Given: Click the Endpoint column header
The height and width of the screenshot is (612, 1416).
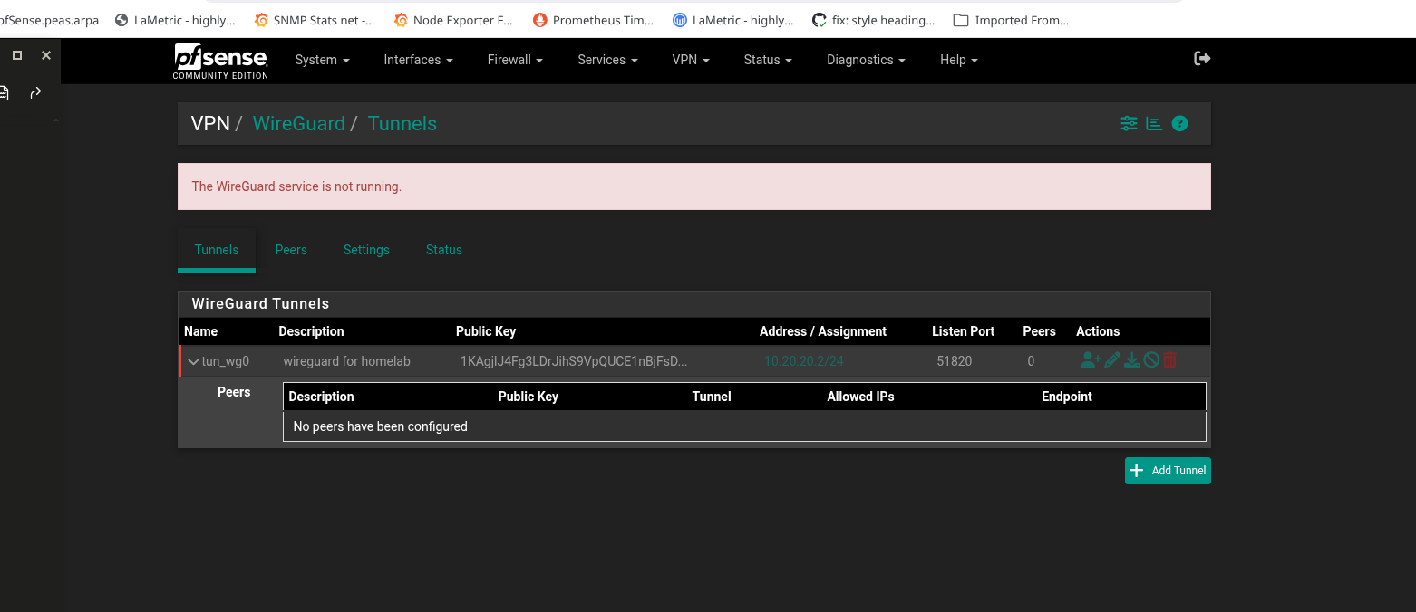Looking at the screenshot, I should click(1067, 397).
